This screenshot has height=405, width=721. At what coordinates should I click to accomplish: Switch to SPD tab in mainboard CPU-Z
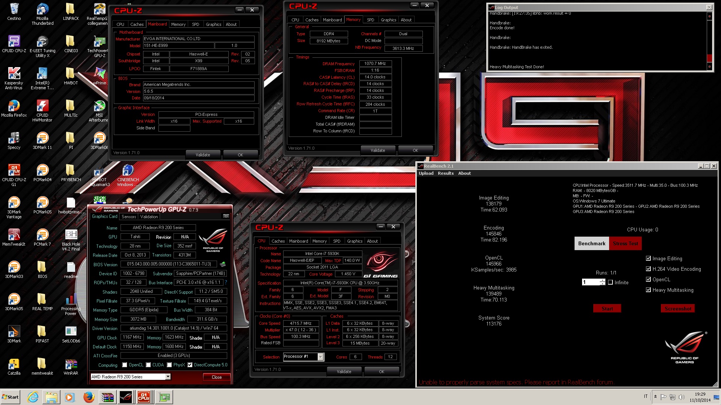[x=195, y=24]
